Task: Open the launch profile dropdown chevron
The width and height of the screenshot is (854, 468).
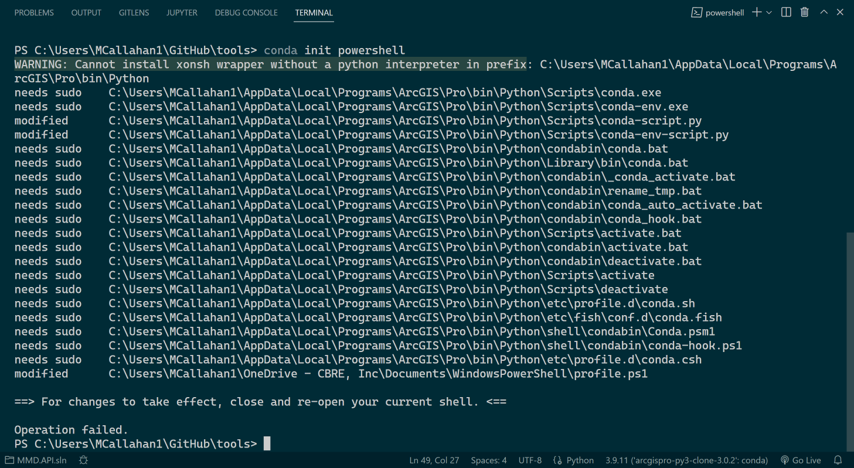Action: [x=769, y=12]
